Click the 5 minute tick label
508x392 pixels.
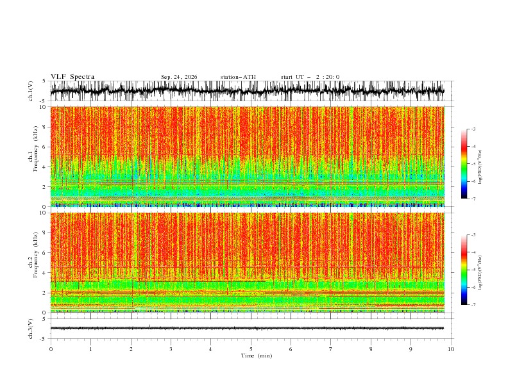(x=251, y=349)
